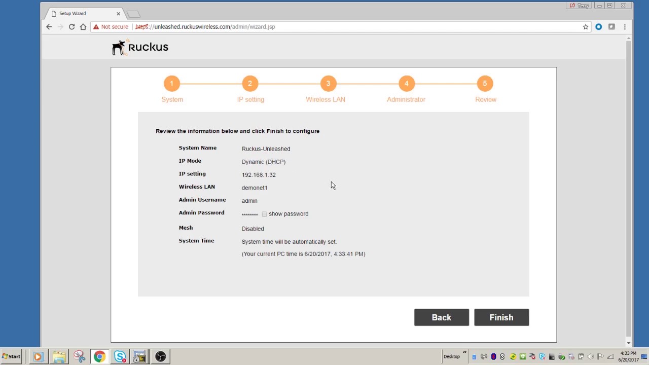This screenshot has height=365, width=649.
Task: Click the address bar URL
Action: pyautogui.click(x=205, y=27)
